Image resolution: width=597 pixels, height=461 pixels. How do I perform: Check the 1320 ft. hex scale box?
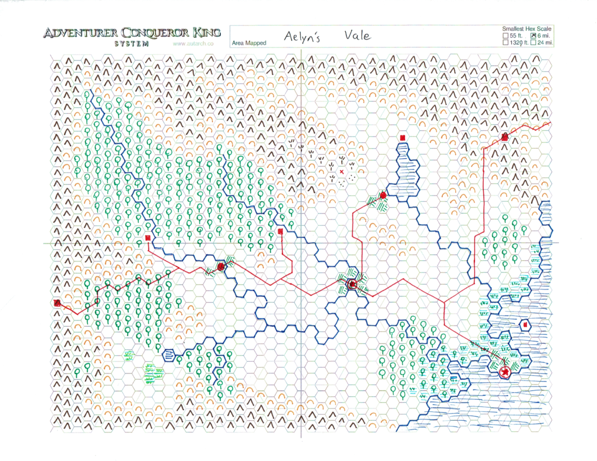(x=505, y=42)
